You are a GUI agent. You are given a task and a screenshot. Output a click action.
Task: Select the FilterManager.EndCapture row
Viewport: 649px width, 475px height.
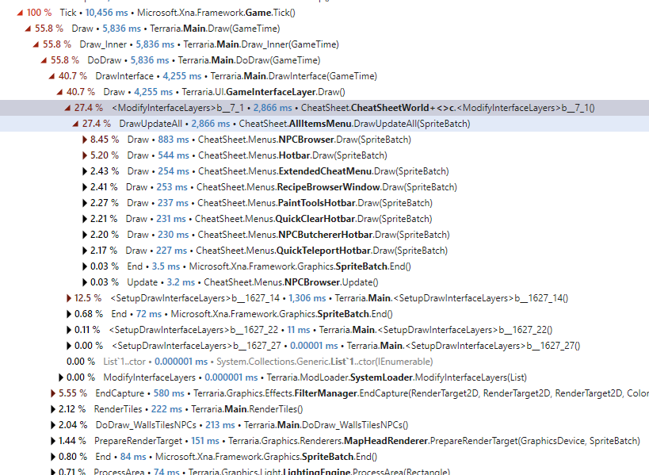click(325, 393)
